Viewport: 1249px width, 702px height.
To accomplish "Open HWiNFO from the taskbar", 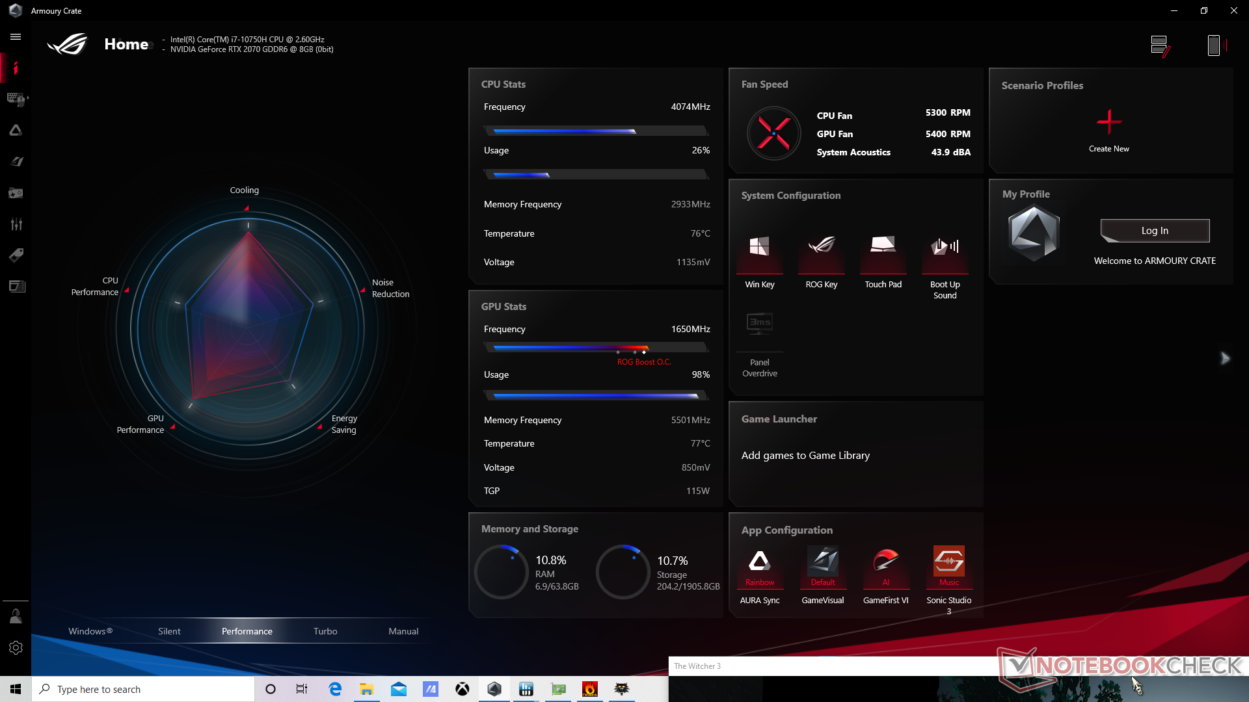I will (526, 689).
